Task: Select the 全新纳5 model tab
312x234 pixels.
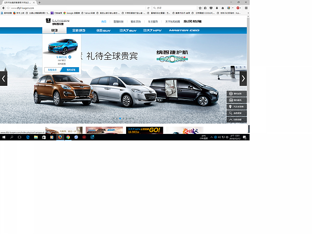Action: [x=79, y=30]
